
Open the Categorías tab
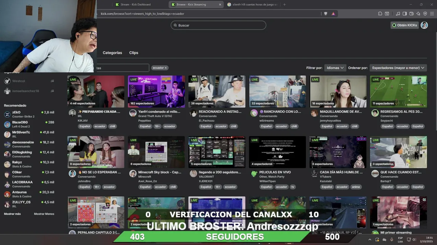(x=112, y=53)
